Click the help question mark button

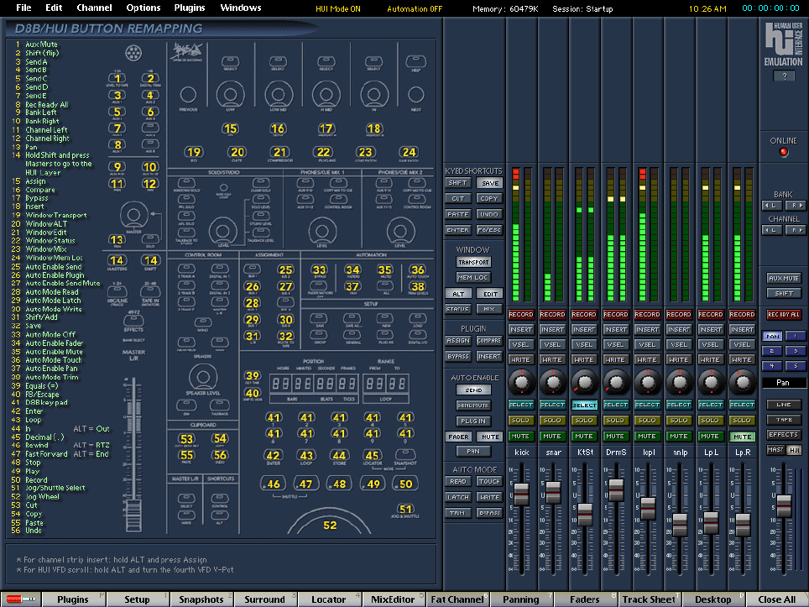[783, 76]
